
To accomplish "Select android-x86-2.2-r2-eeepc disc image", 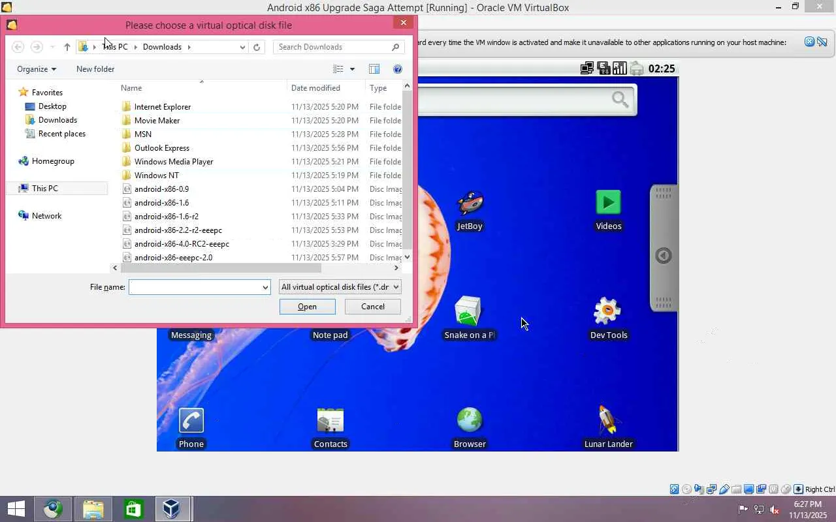I will click(178, 230).
